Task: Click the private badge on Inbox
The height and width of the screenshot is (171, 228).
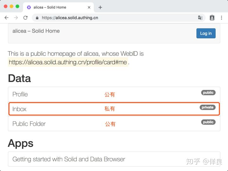Action: tap(207, 107)
